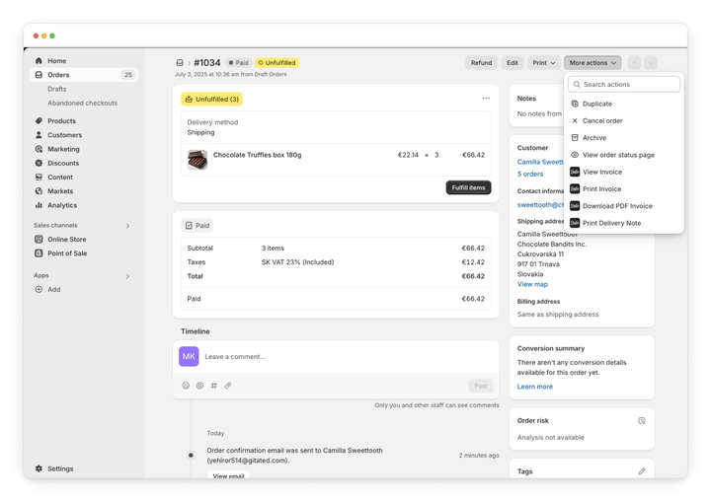The height and width of the screenshot is (502, 711).
Task: Click Learn more in Conversion summary
Action: [x=535, y=387]
